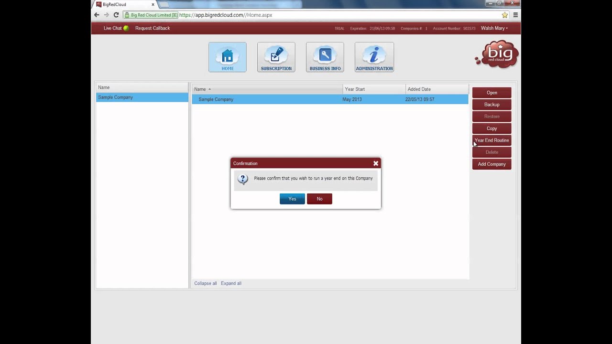Open the HOME cloud icon
Screen dimensions: 612x344
coord(228,57)
